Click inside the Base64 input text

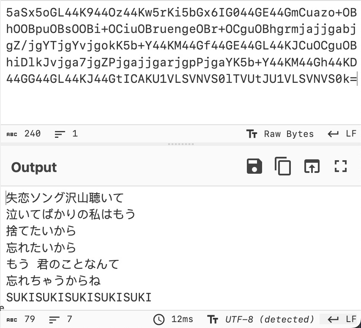click(x=181, y=46)
